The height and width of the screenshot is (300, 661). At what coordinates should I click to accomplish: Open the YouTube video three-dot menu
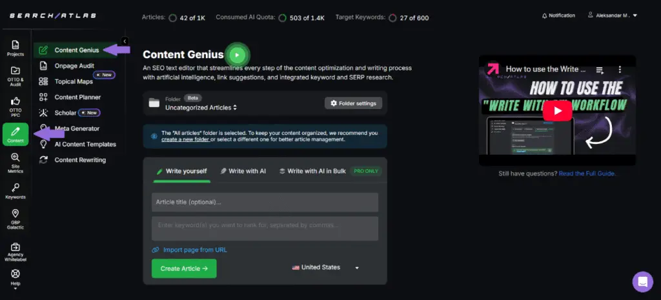[620, 70]
